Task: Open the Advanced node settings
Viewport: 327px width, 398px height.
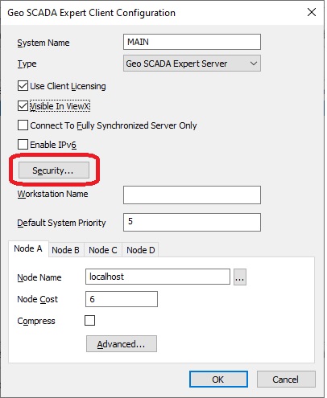Action: 122,344
